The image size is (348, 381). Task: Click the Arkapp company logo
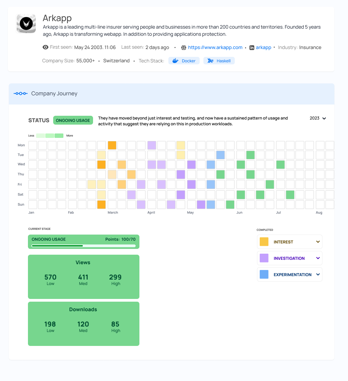26,23
